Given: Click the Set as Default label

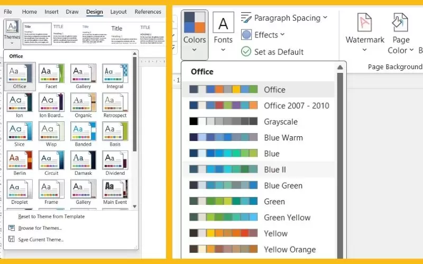Looking at the screenshot, I should coord(279,52).
